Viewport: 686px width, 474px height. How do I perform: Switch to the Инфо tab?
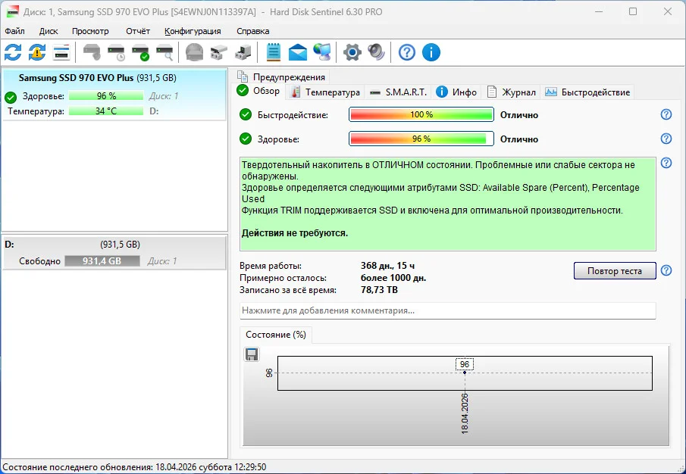[x=456, y=92]
